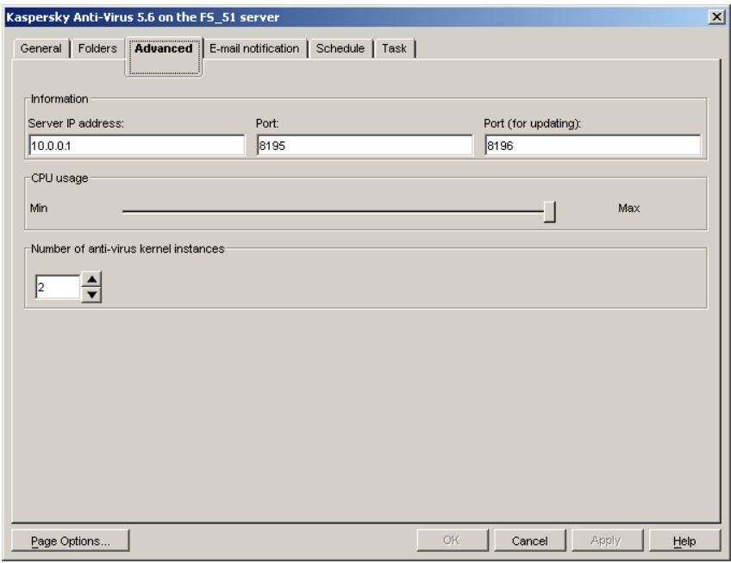Click the Server IP address field

(136, 146)
